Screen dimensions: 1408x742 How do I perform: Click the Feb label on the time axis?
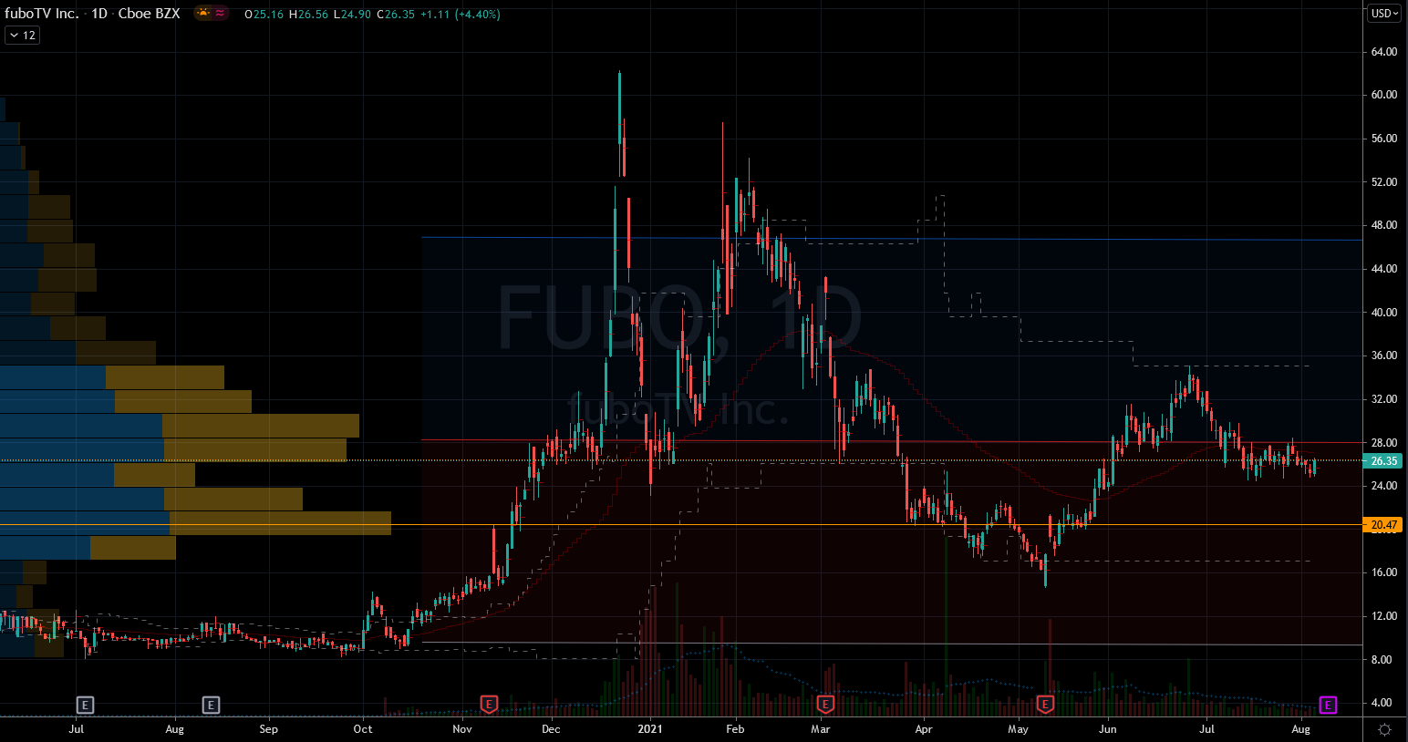735,729
